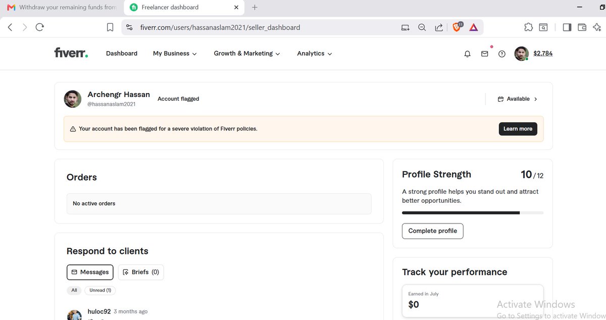Click the 10/12 profile score
Viewport: 606px width, 320px height.
pyautogui.click(x=532, y=174)
